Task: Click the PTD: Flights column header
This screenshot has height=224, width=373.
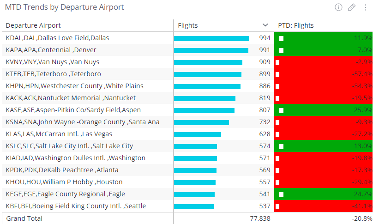Action: 296,25
